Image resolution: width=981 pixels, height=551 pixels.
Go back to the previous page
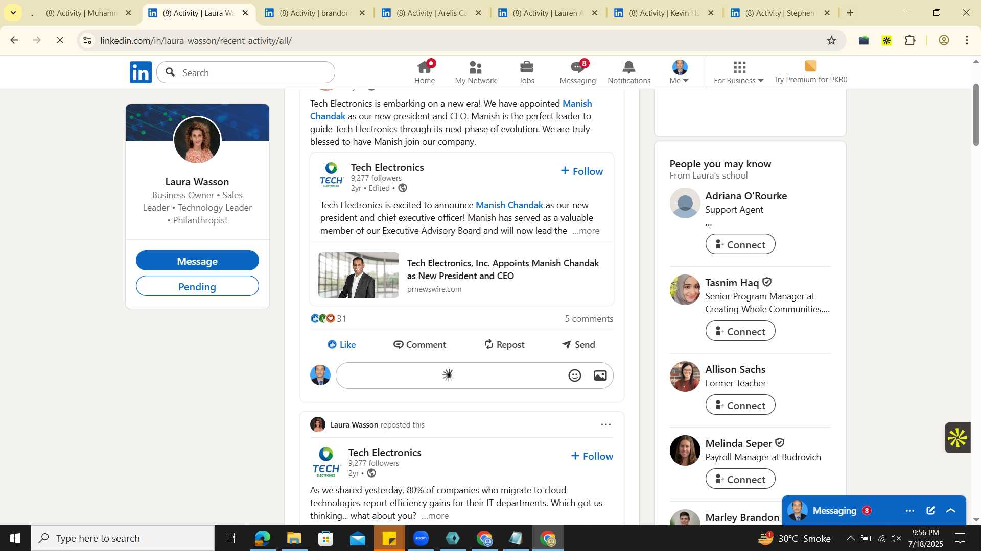coord(14,40)
